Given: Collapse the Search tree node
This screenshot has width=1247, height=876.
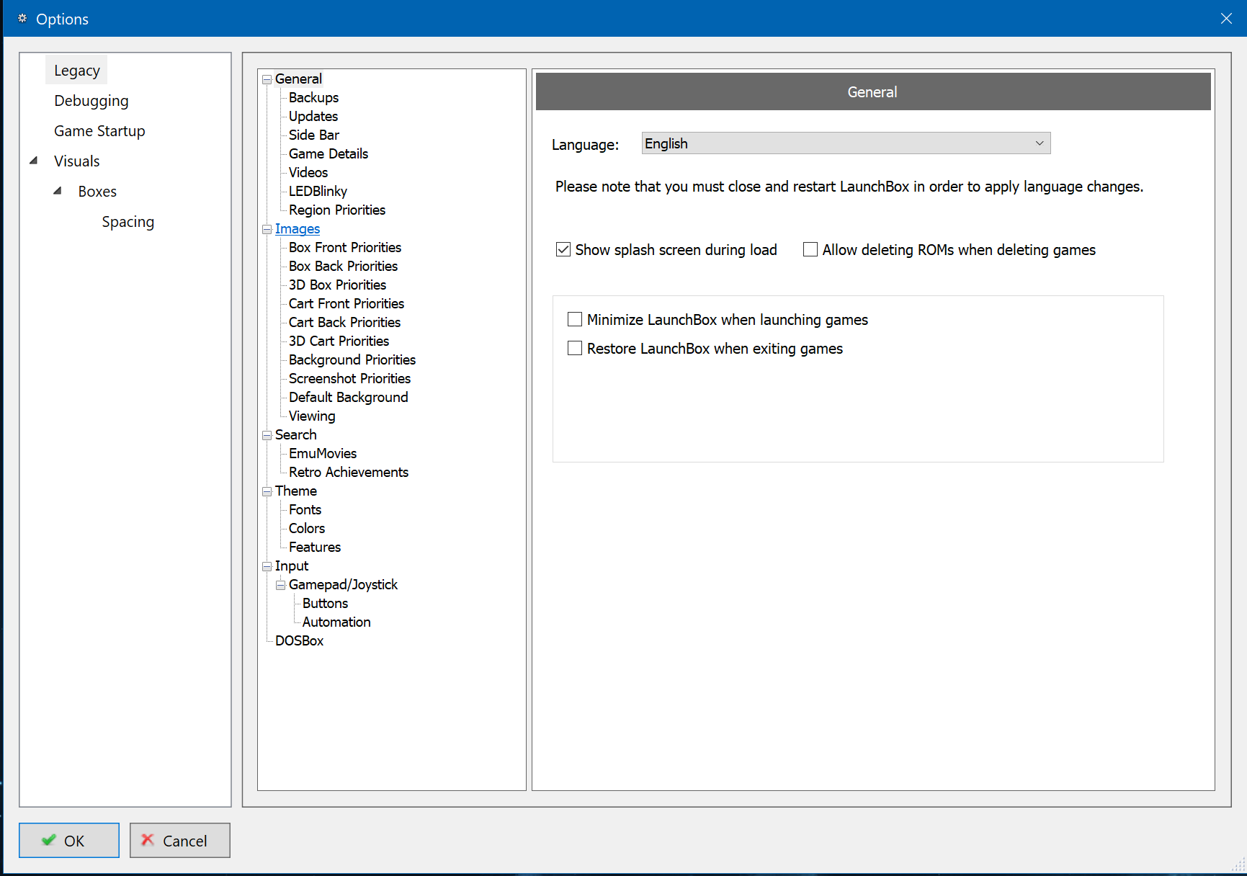Looking at the screenshot, I should click(x=267, y=435).
